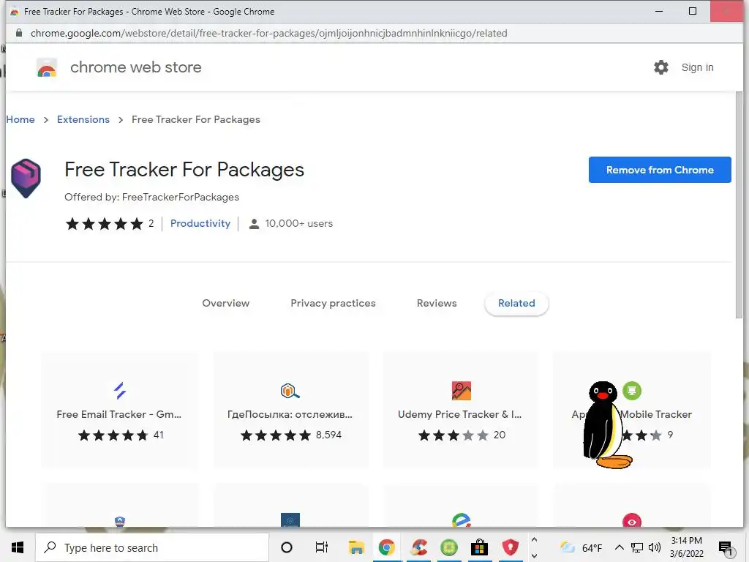Click the multicolor e extension icon
749x562 pixels.
coord(462,520)
